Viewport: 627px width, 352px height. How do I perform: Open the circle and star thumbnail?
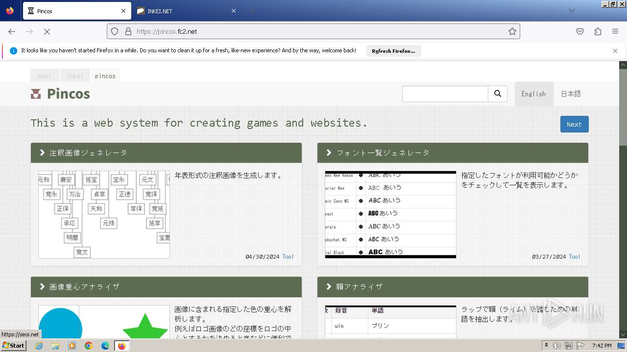click(x=104, y=322)
